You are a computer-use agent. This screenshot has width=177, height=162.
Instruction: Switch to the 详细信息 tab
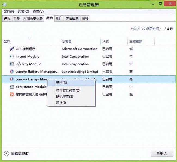point(72,18)
